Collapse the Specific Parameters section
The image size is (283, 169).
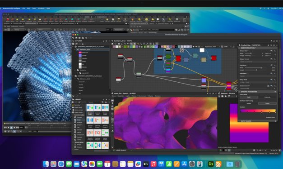(x=240, y=92)
